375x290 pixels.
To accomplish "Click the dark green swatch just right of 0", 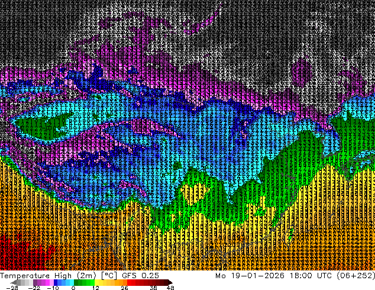I will pos(76,282).
